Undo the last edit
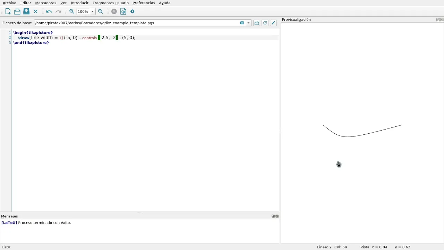This screenshot has height=250, width=444. [x=49, y=11]
